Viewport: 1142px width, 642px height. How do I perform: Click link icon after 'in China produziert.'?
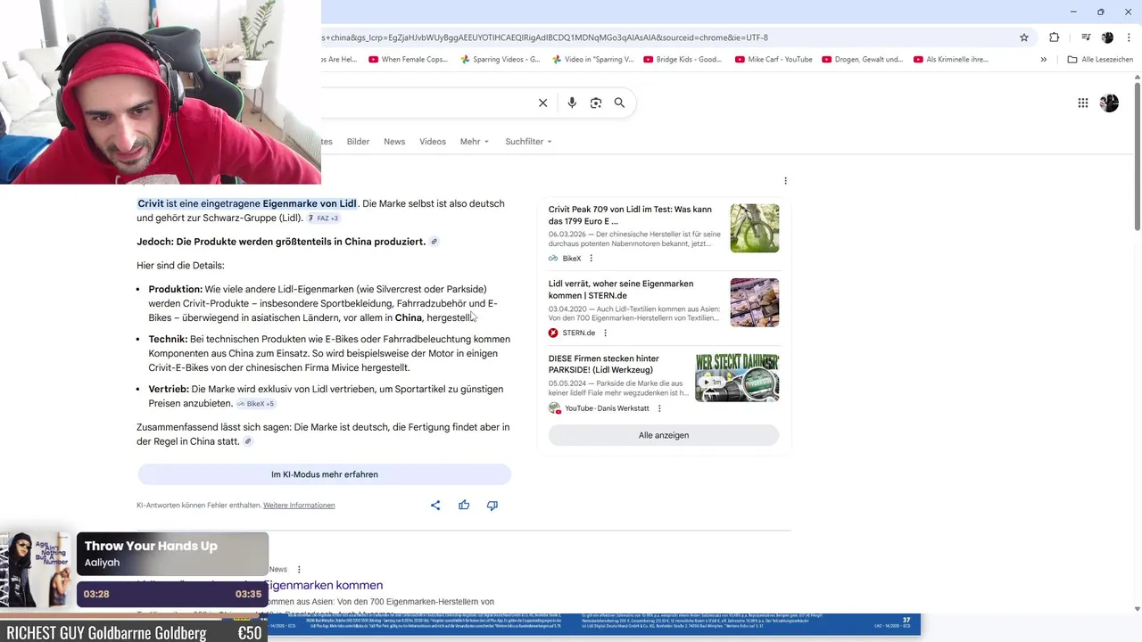coord(434,242)
